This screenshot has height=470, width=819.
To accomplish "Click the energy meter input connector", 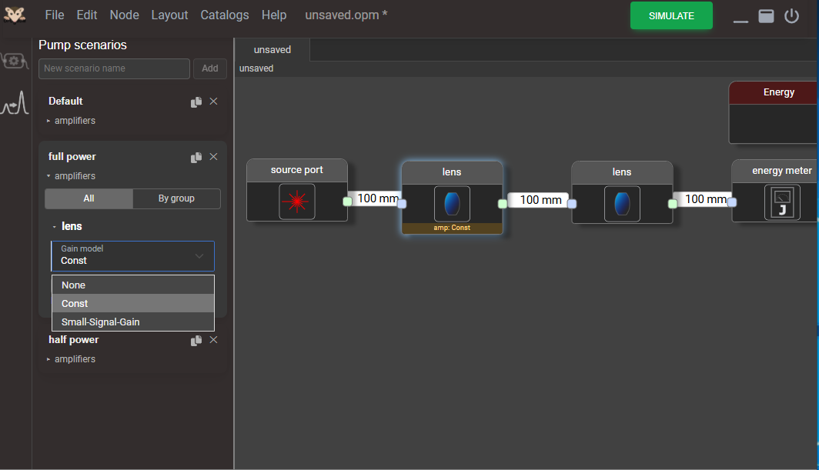I will coord(732,202).
